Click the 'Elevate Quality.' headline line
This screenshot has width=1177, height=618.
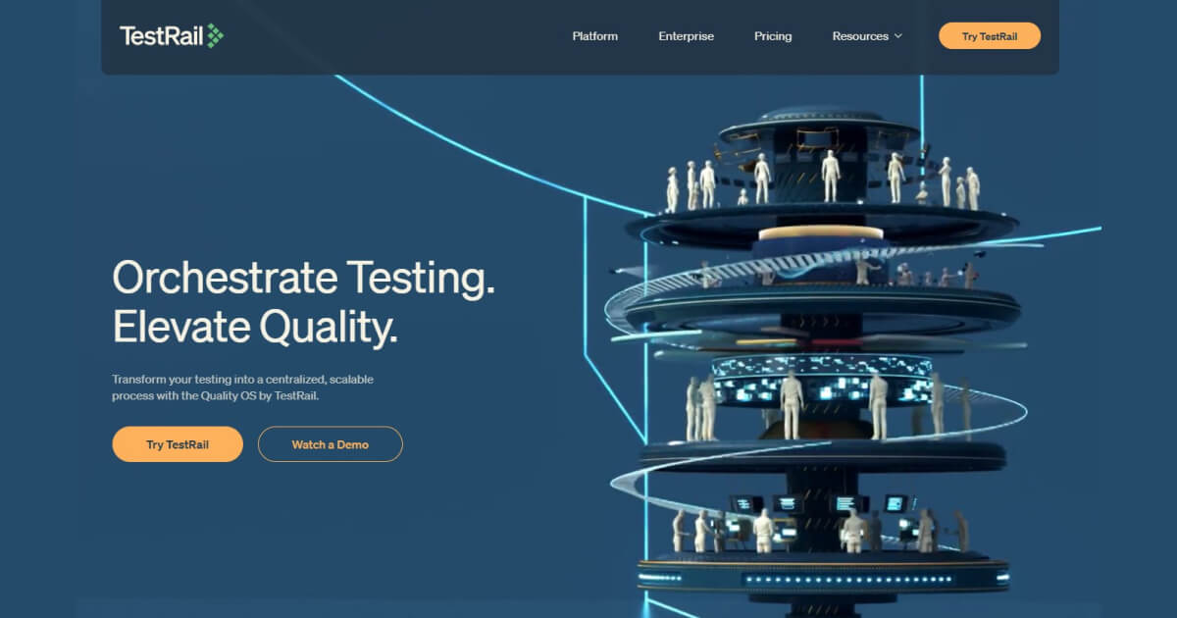coord(255,328)
